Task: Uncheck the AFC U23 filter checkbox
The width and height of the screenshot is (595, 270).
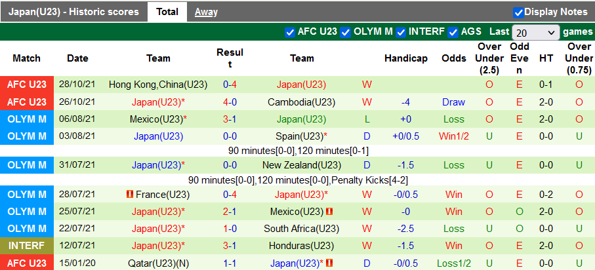Action: [290, 31]
